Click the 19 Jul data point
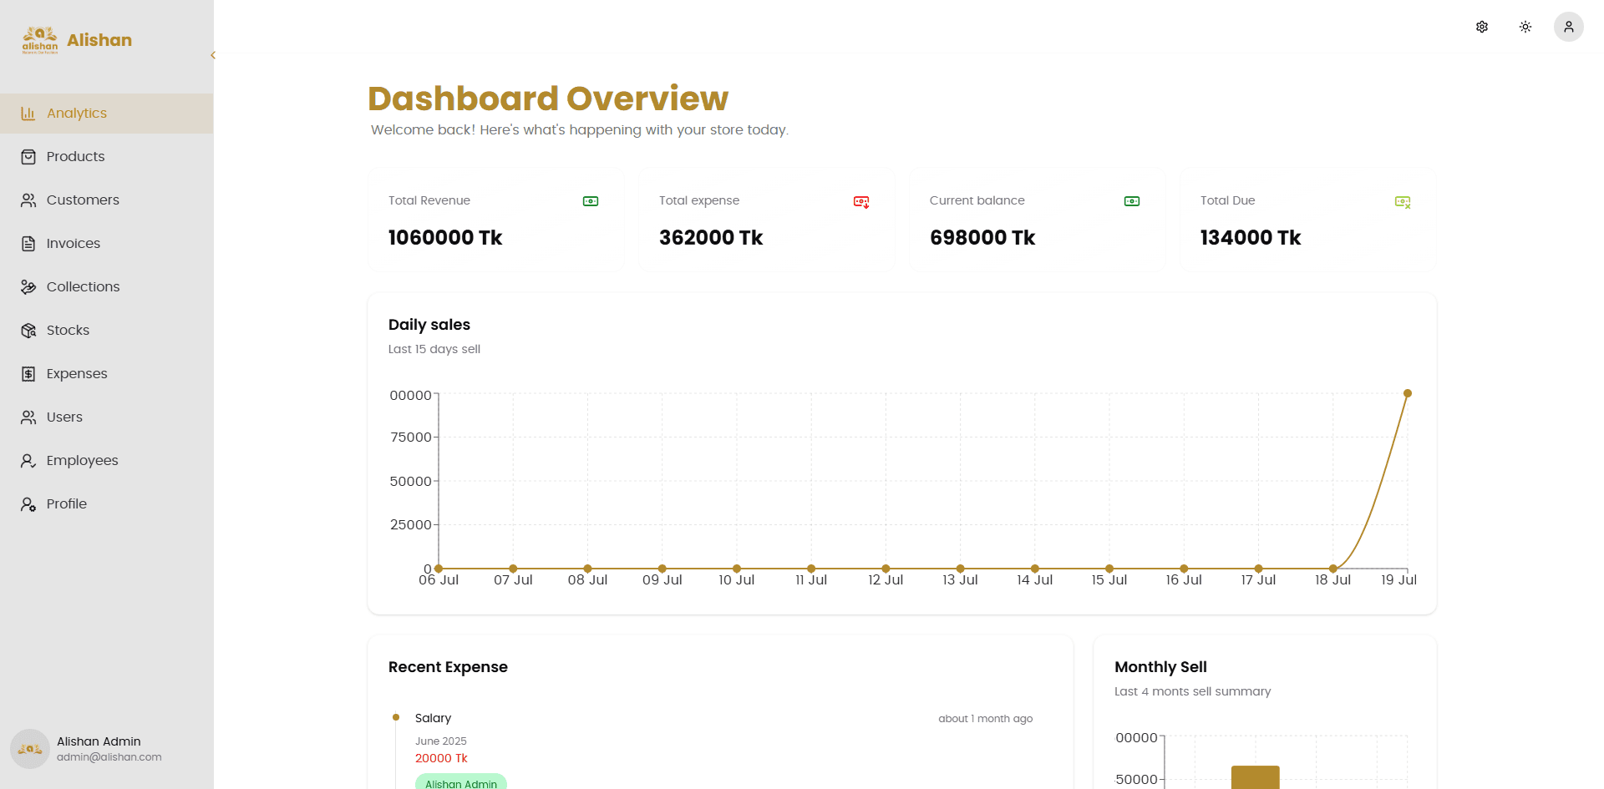 tap(1408, 393)
